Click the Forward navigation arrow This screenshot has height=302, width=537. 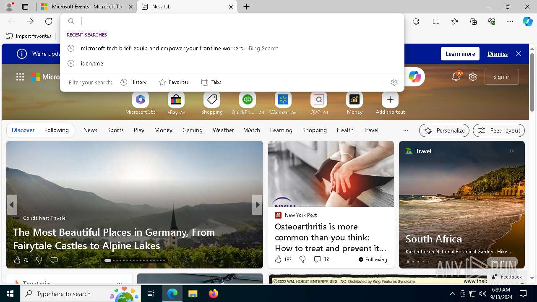point(30,21)
